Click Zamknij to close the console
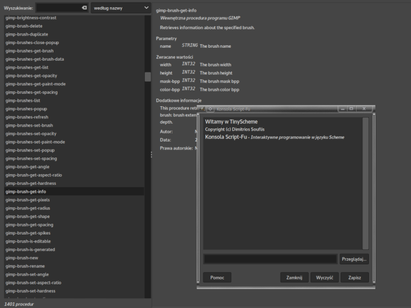This screenshot has width=411, height=308. click(294, 278)
